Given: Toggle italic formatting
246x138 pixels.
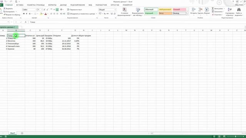Looking at the screenshot, I should point(27,14).
